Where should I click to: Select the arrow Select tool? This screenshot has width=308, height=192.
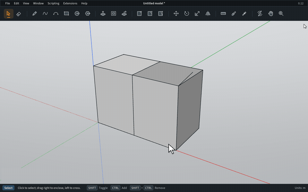(x=8, y=14)
